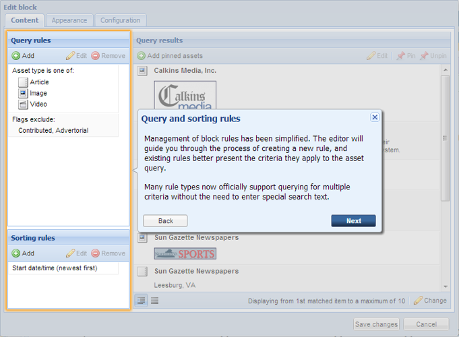Close the Query and sorting rules popup
This screenshot has height=337, width=459.
pos(375,117)
